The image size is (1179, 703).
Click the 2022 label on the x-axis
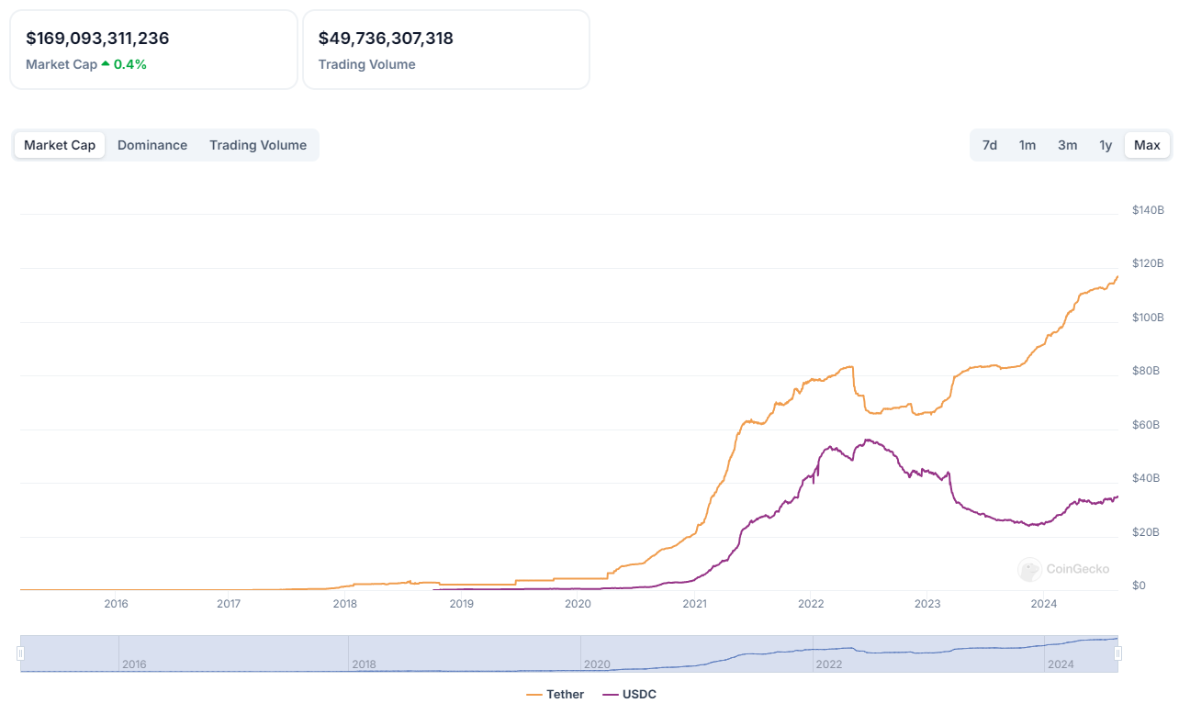click(811, 603)
